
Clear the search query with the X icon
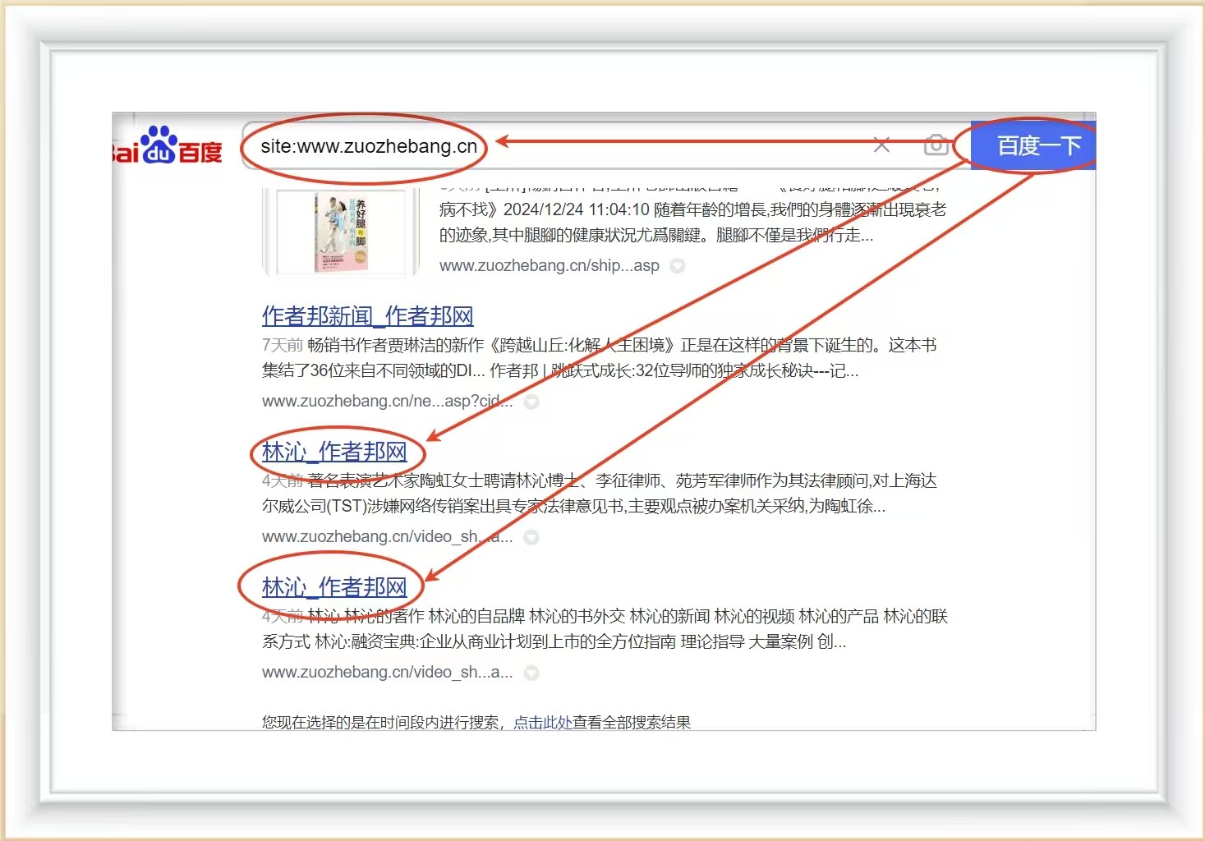(x=881, y=145)
